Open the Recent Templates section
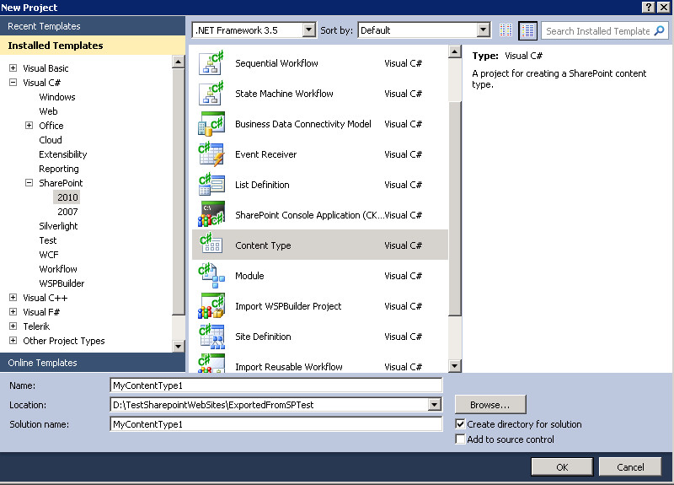Image resolution: width=674 pixels, height=485 pixels. (x=93, y=26)
